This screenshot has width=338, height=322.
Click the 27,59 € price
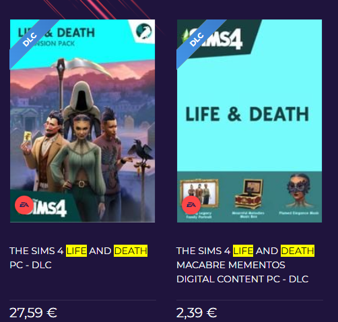point(33,313)
